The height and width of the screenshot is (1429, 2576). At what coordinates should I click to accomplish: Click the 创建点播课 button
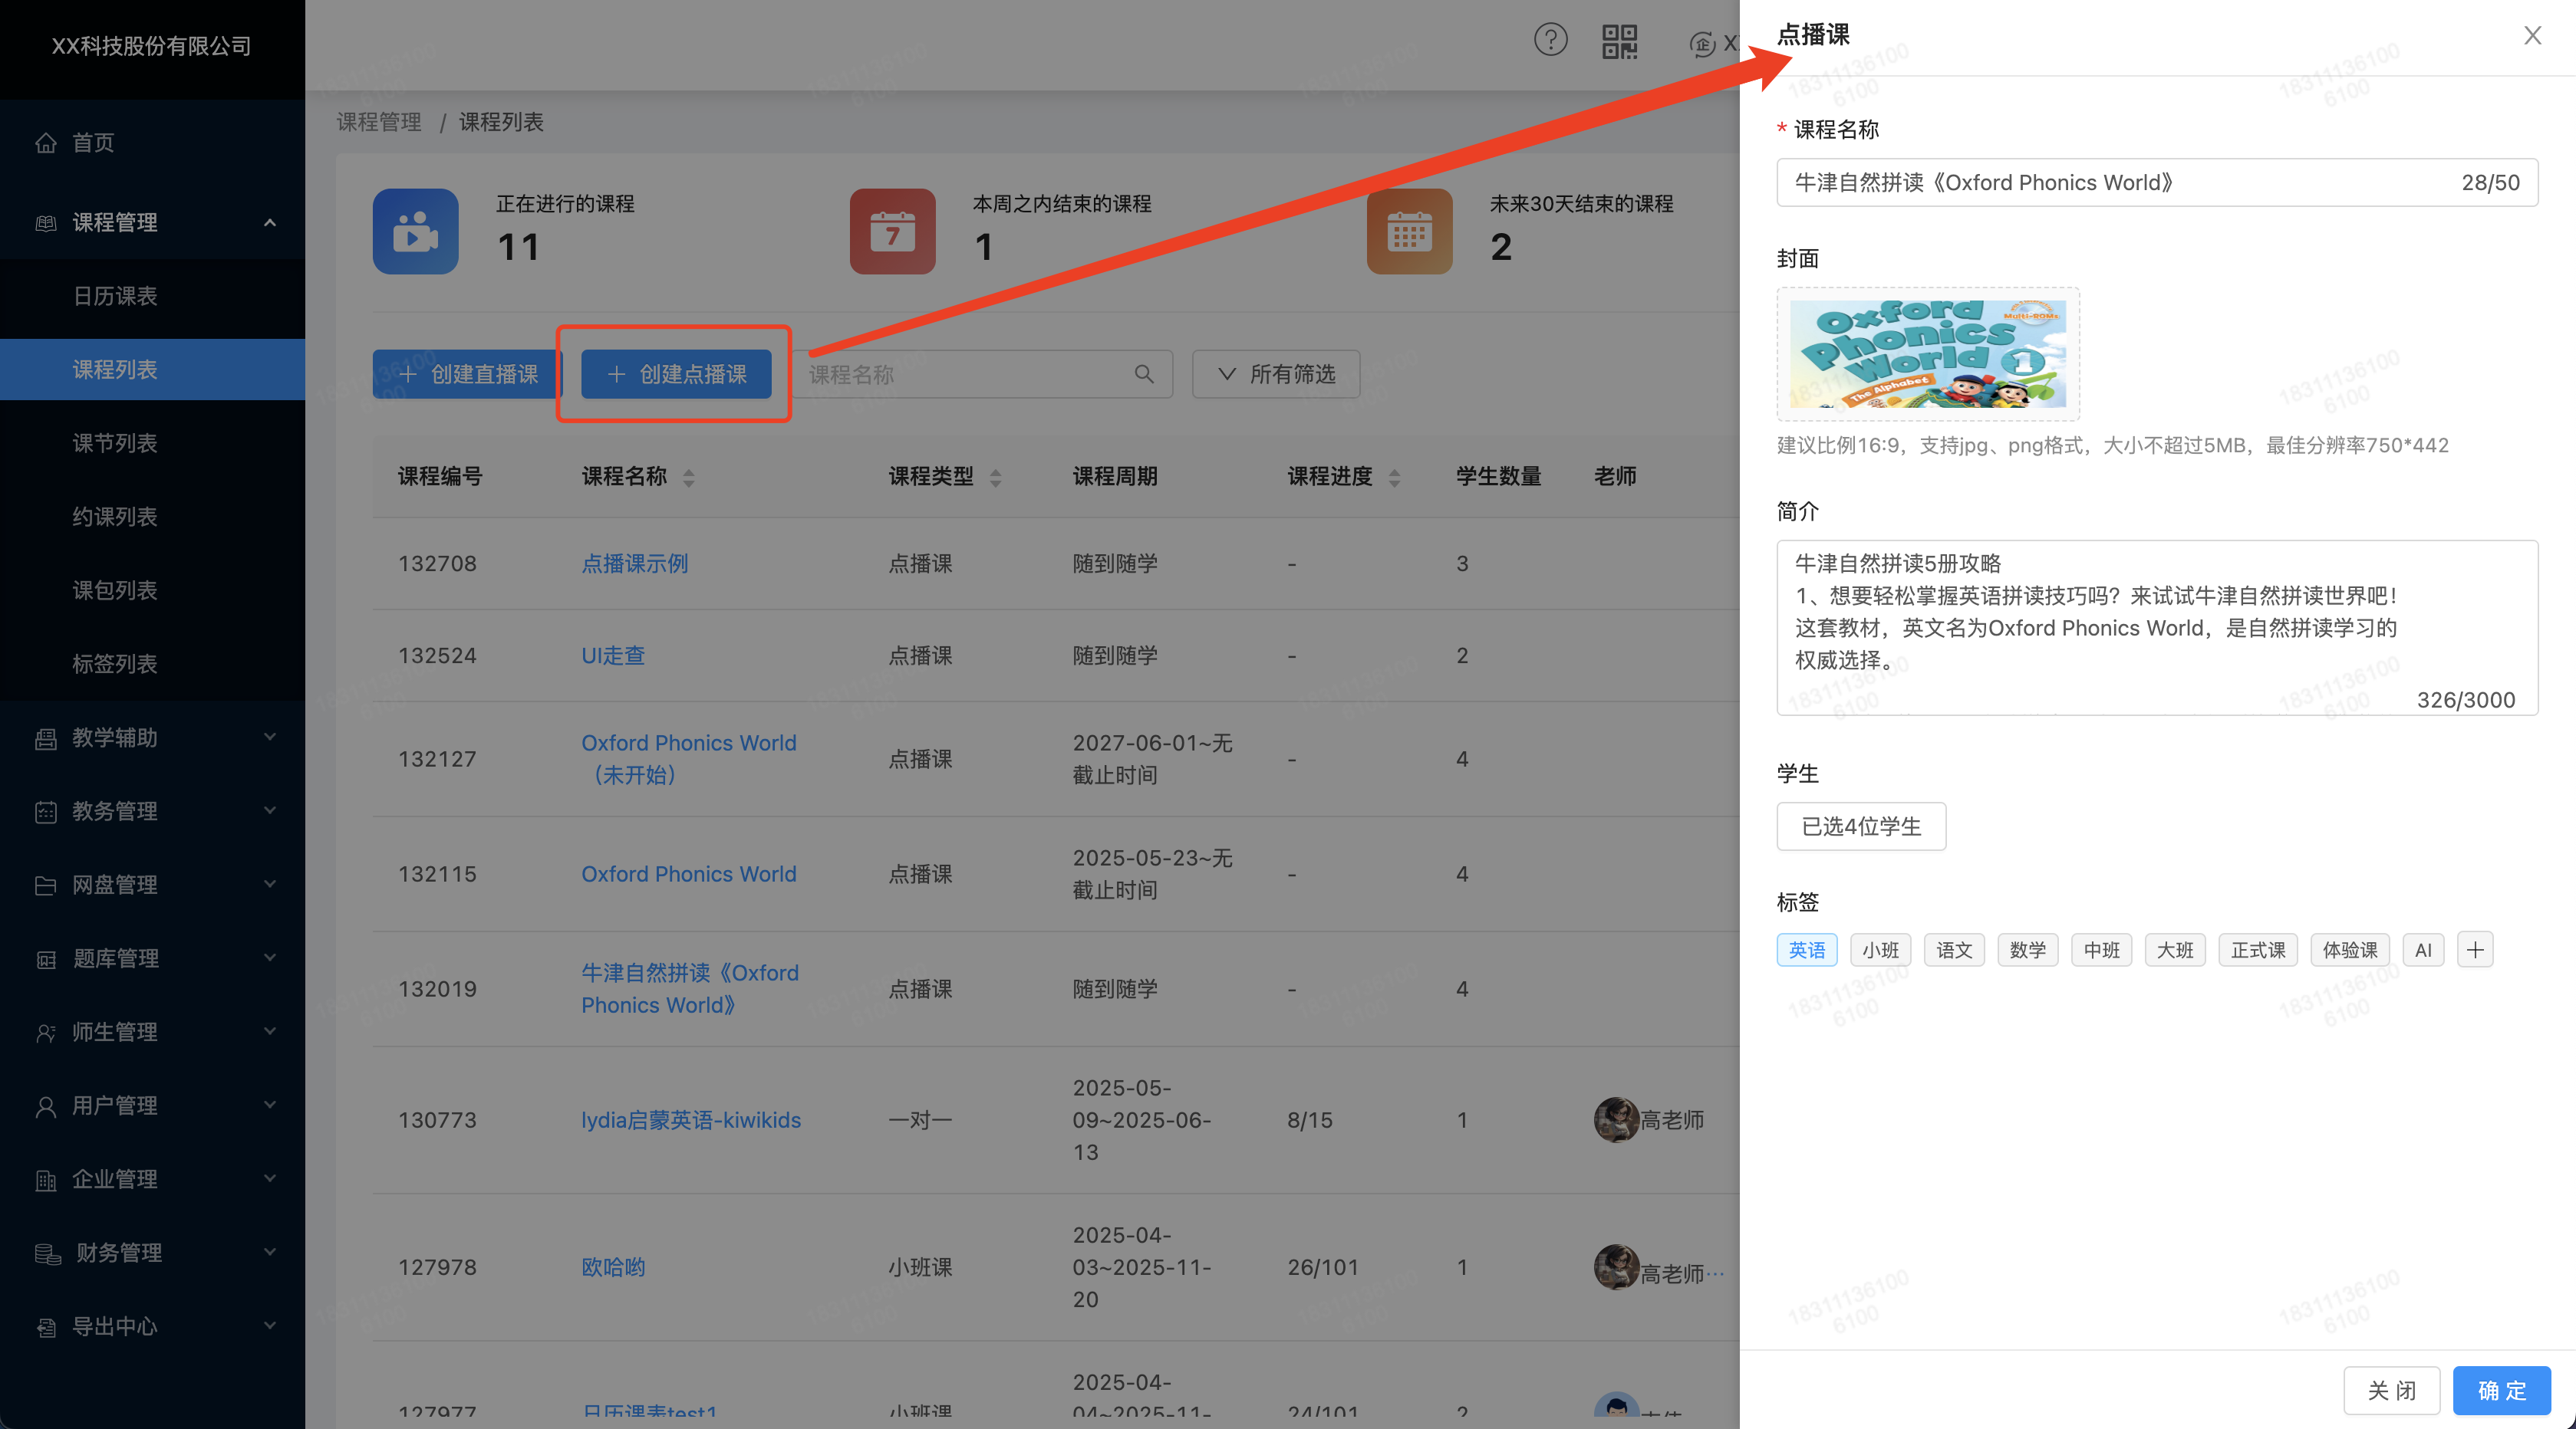click(x=673, y=374)
